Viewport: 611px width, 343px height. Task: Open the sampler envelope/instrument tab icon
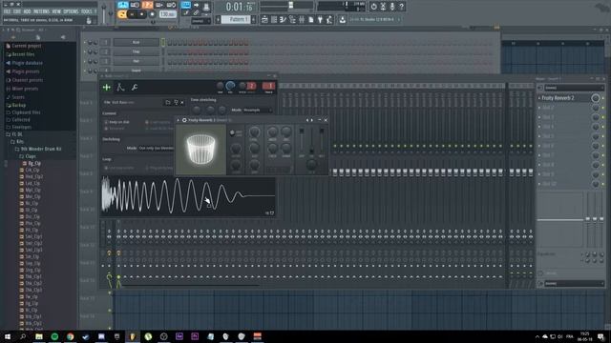(x=120, y=88)
